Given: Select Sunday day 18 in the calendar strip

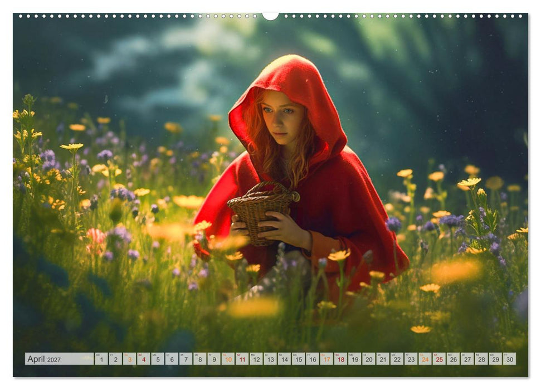Looking at the screenshot, I should click(341, 359).
